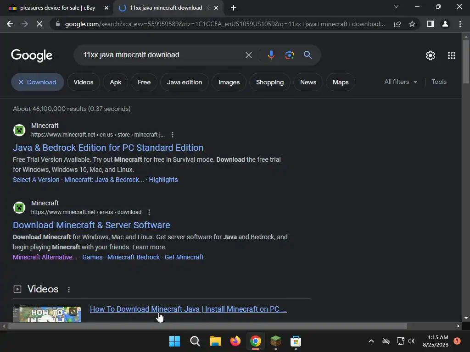The height and width of the screenshot is (352, 470).
Task: Open clock and notification center
Action: coord(436,341)
